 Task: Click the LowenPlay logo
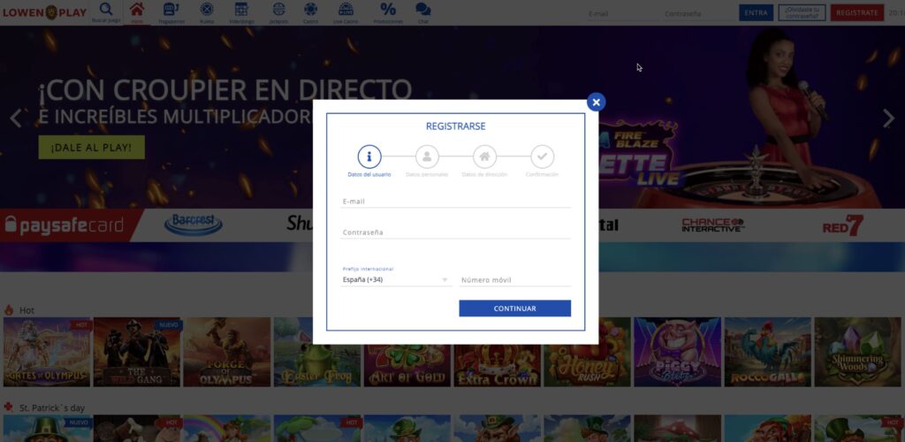tap(44, 12)
